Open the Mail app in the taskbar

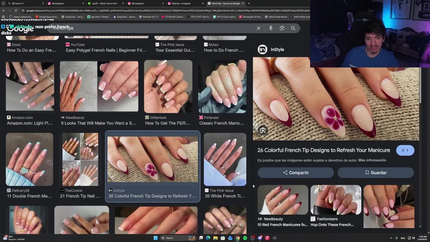pyautogui.click(x=230, y=238)
